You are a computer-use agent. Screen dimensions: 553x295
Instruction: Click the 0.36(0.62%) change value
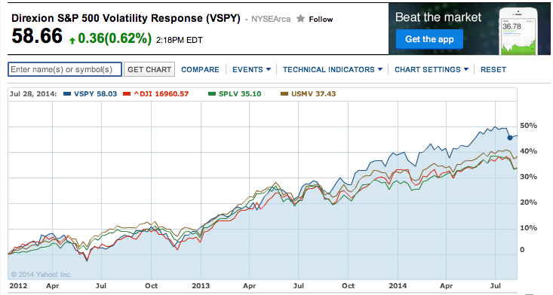click(x=115, y=38)
